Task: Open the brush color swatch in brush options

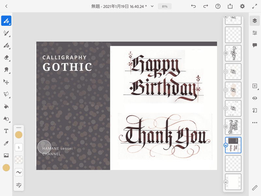Action: pos(19,135)
